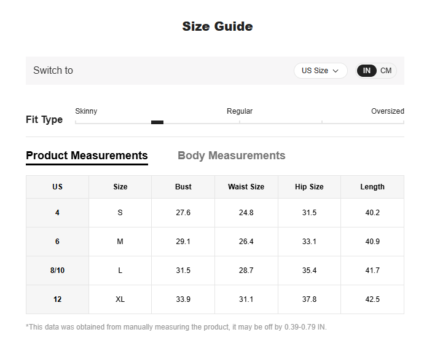Click the manual measurement disclaimer note

tap(176, 327)
